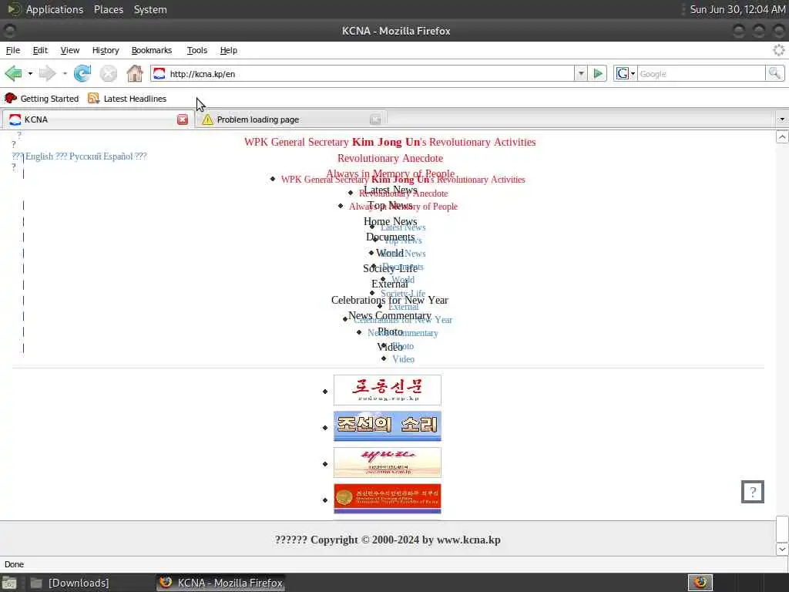This screenshot has height=592, width=789.
Task: Click the Firefox icon in the bottom panel tray
Action: click(700, 583)
